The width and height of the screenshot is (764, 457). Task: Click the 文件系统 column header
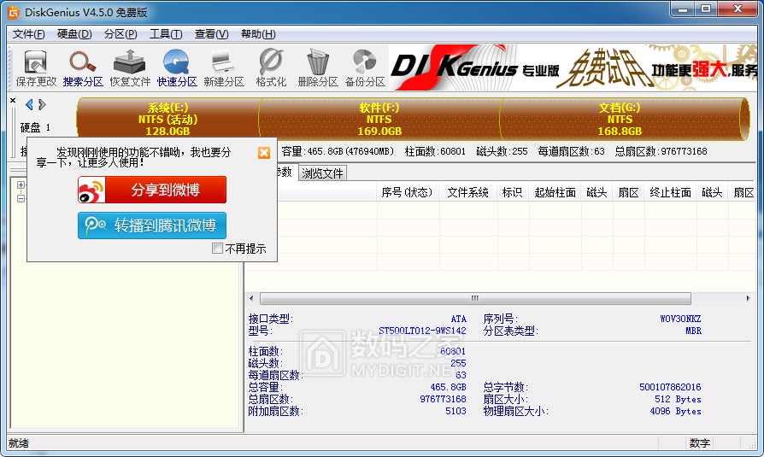pos(467,193)
